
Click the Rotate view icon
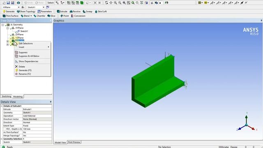(x=106, y=3)
